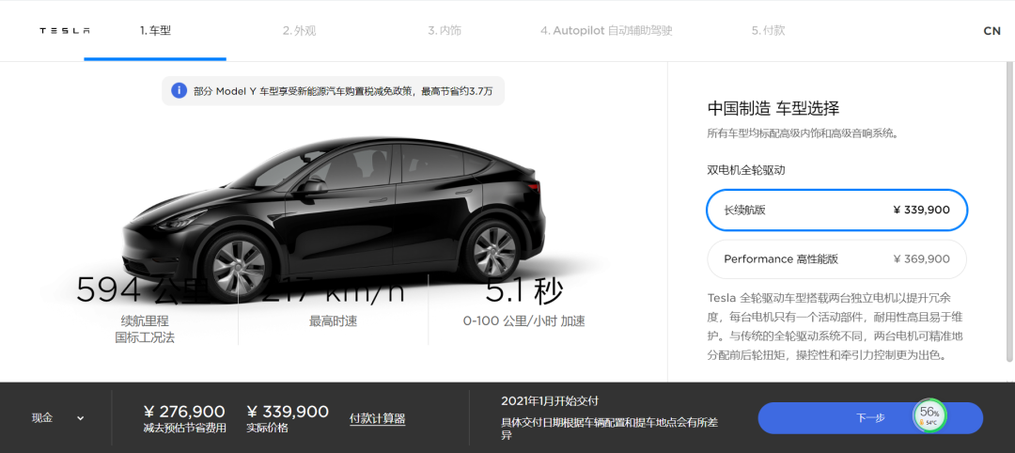Go to the 3.内饰 step tab
The width and height of the screenshot is (1015, 453).
point(444,30)
